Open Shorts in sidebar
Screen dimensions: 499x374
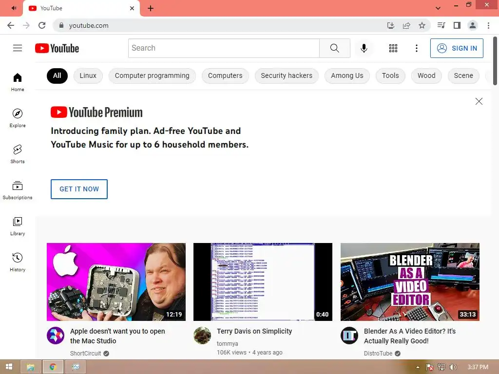[18, 154]
